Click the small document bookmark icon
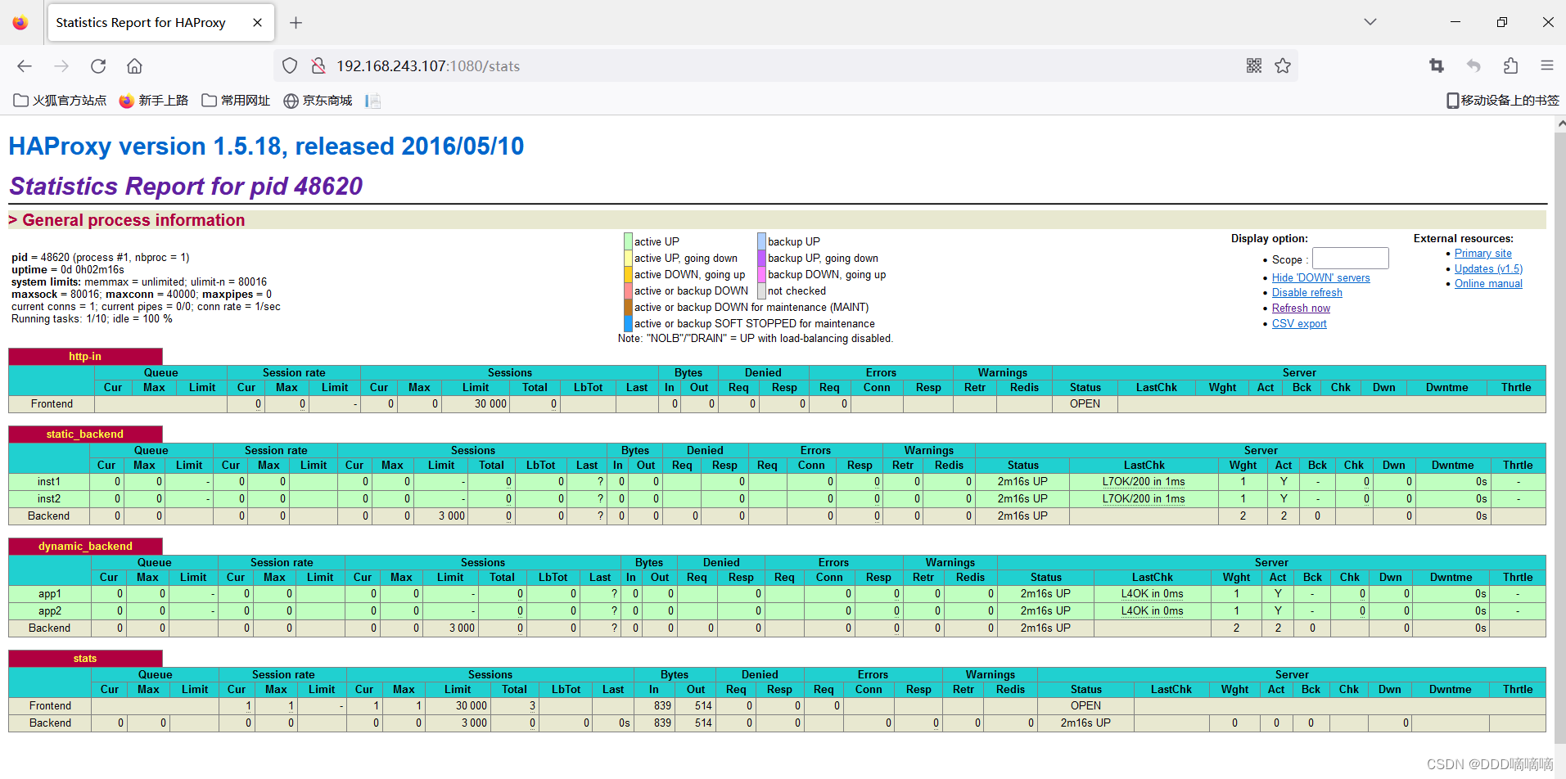 (x=373, y=101)
